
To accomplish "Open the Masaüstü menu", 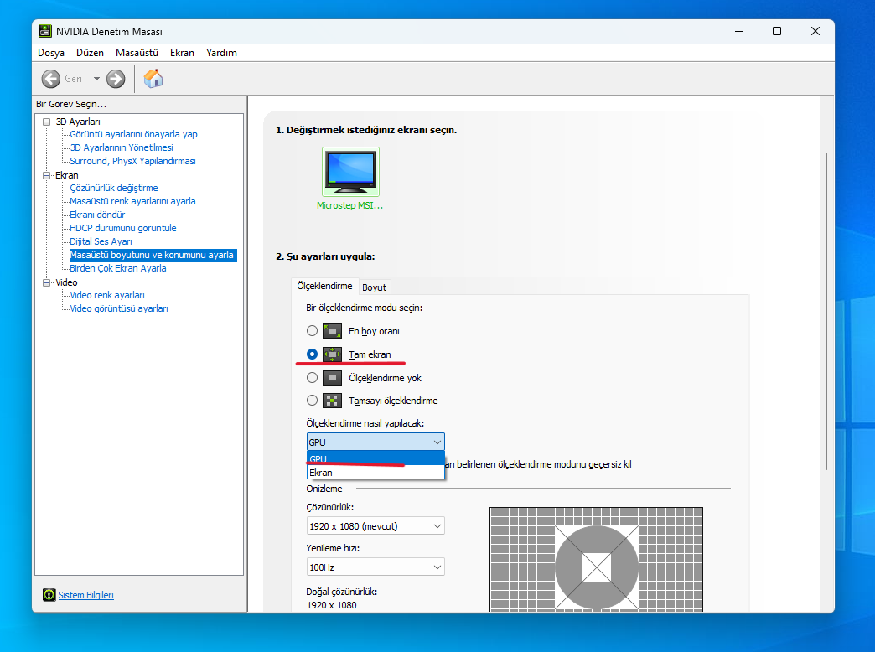I will click(x=137, y=53).
